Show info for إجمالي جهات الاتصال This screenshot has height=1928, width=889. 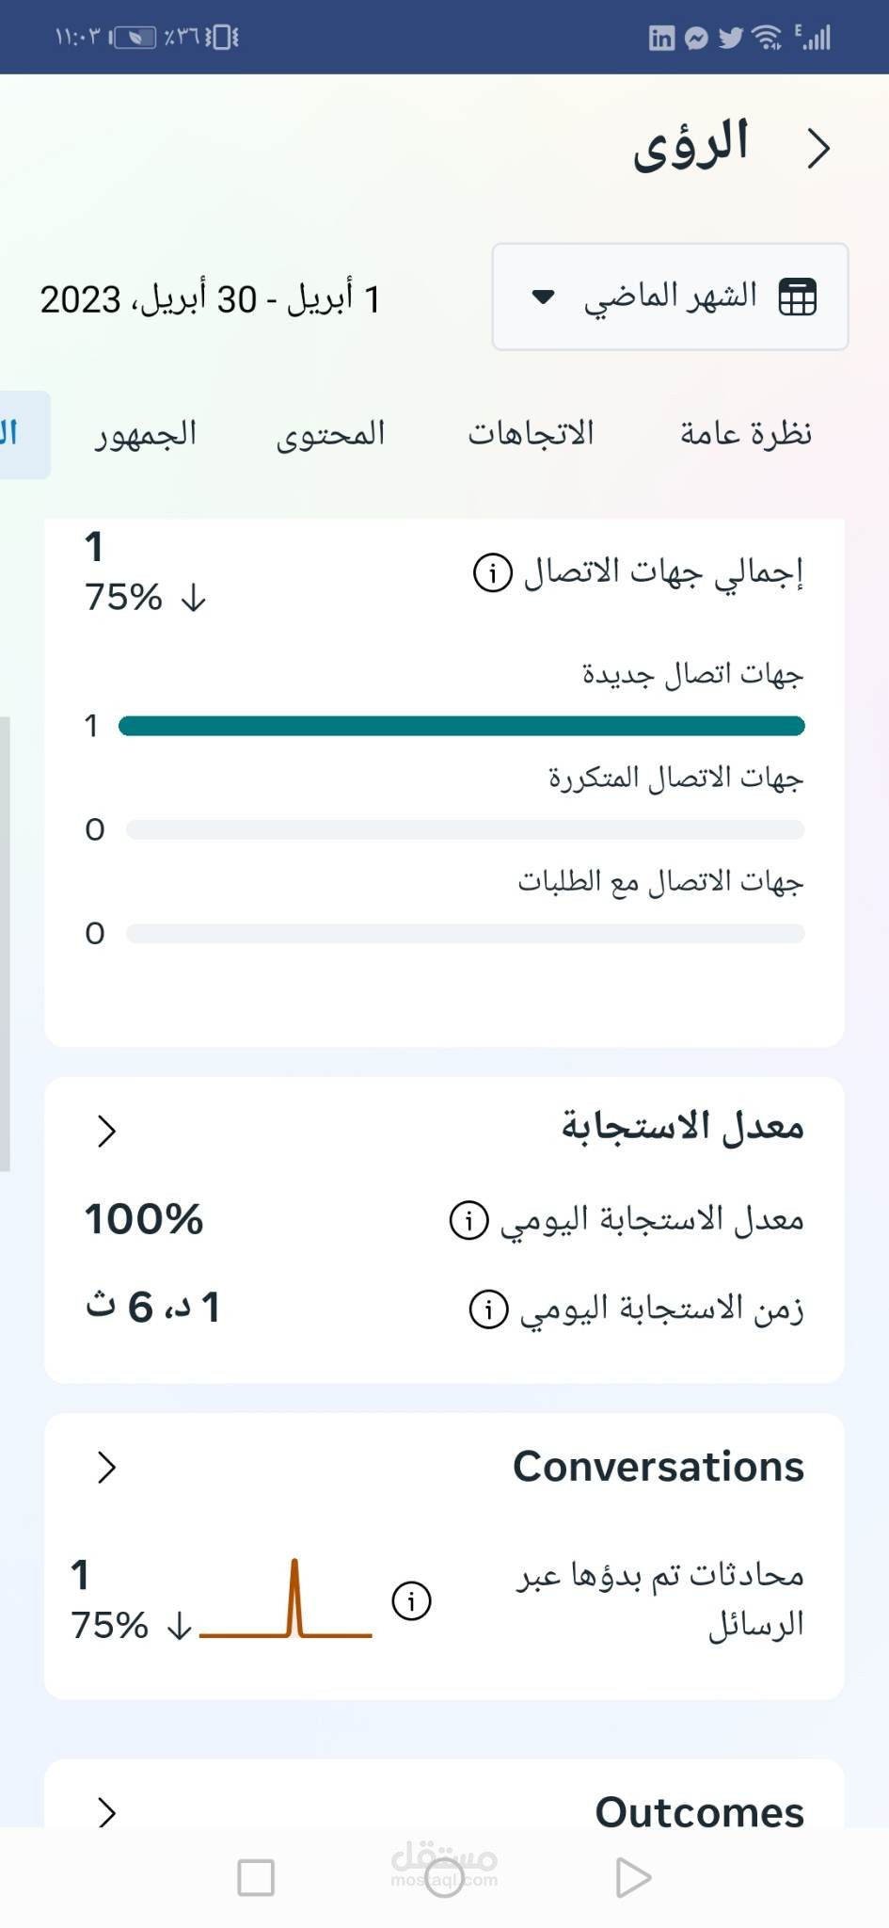pos(492,572)
